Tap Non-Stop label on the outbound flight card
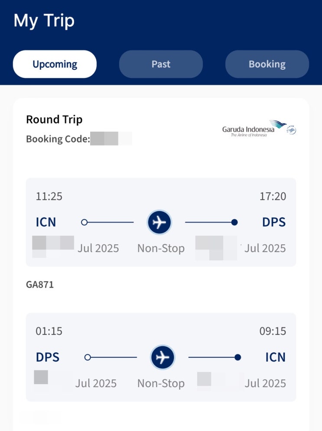322x431 pixels. 161,249
